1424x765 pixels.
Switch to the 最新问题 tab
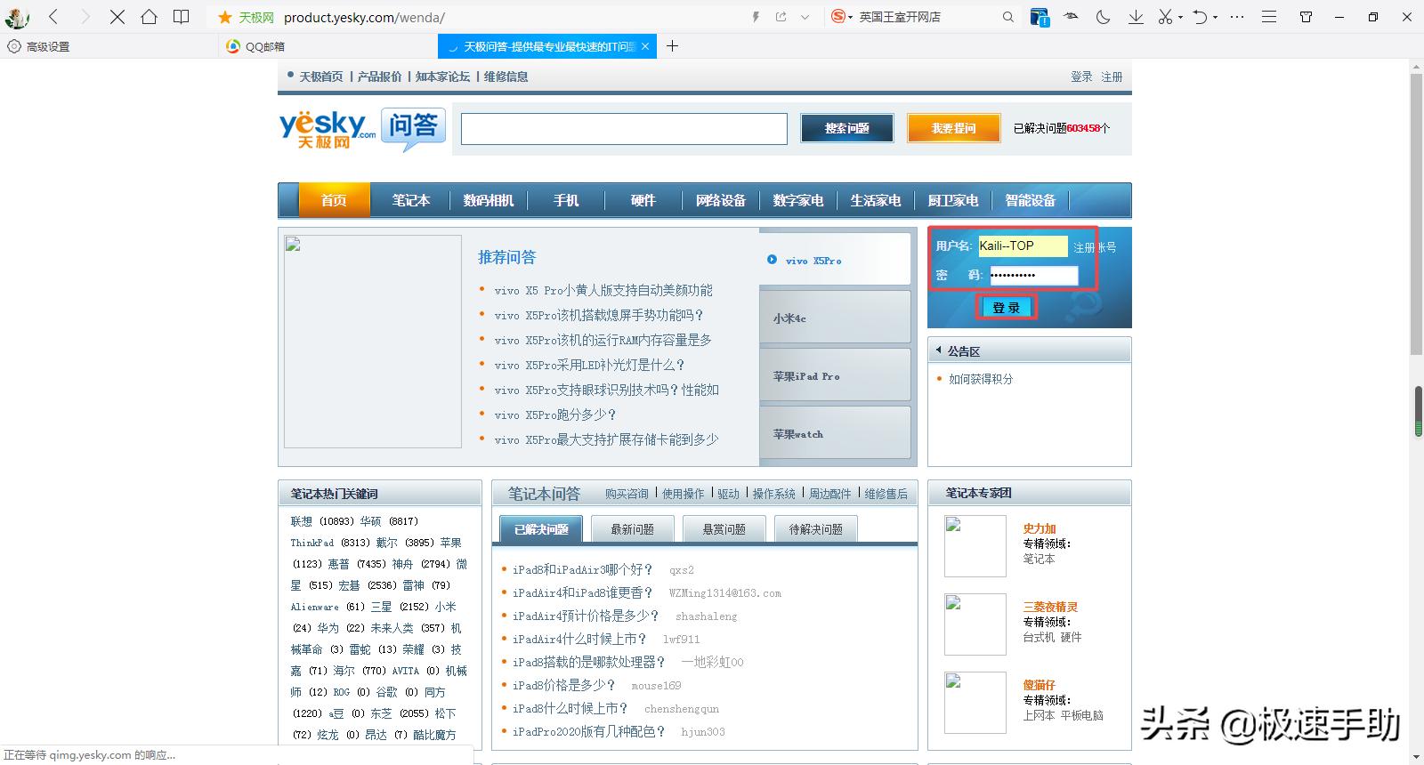coord(632,529)
